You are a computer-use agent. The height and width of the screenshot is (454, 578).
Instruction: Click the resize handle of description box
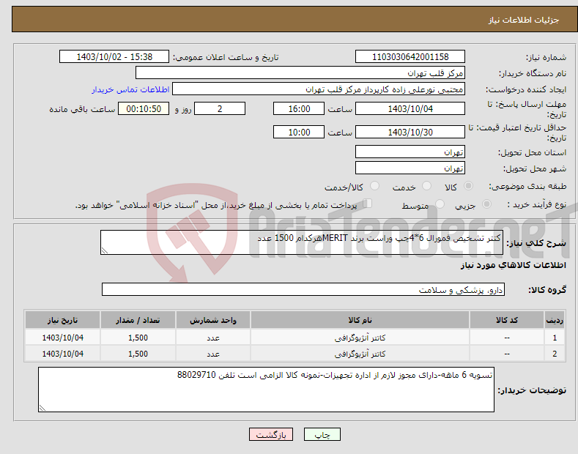[105, 250]
